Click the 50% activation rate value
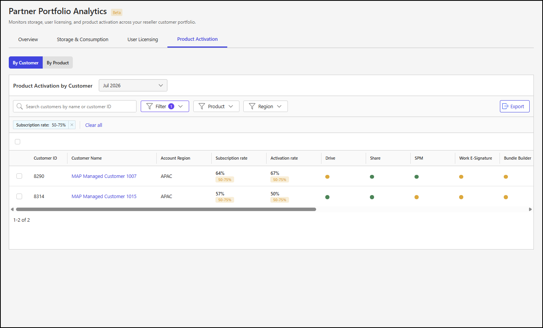543x328 pixels. pyautogui.click(x=275, y=194)
